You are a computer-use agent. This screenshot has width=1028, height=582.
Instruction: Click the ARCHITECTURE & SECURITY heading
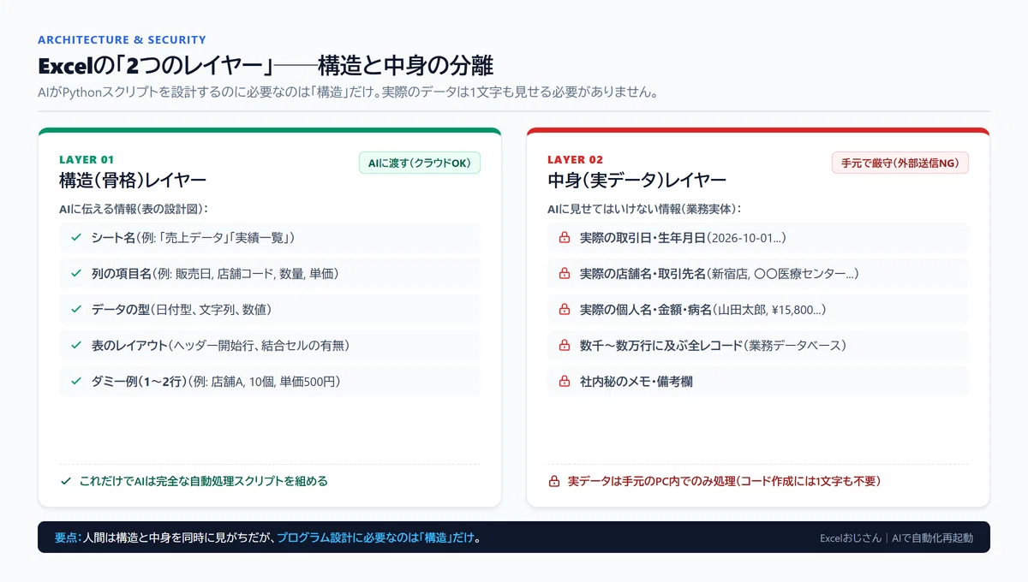coord(122,39)
